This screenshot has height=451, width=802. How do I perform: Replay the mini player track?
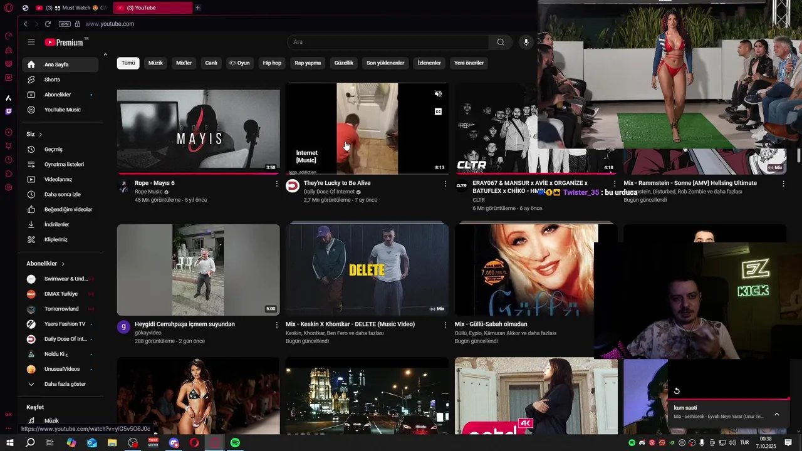coord(677,391)
